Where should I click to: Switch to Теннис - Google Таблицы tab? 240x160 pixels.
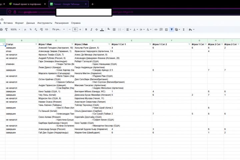(x=67, y=4)
